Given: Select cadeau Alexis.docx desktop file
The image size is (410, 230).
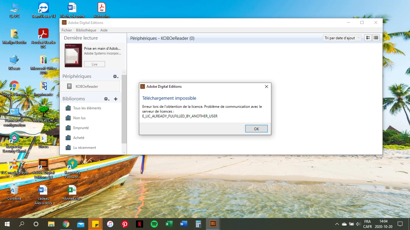Looking at the screenshot, I should point(44,195).
